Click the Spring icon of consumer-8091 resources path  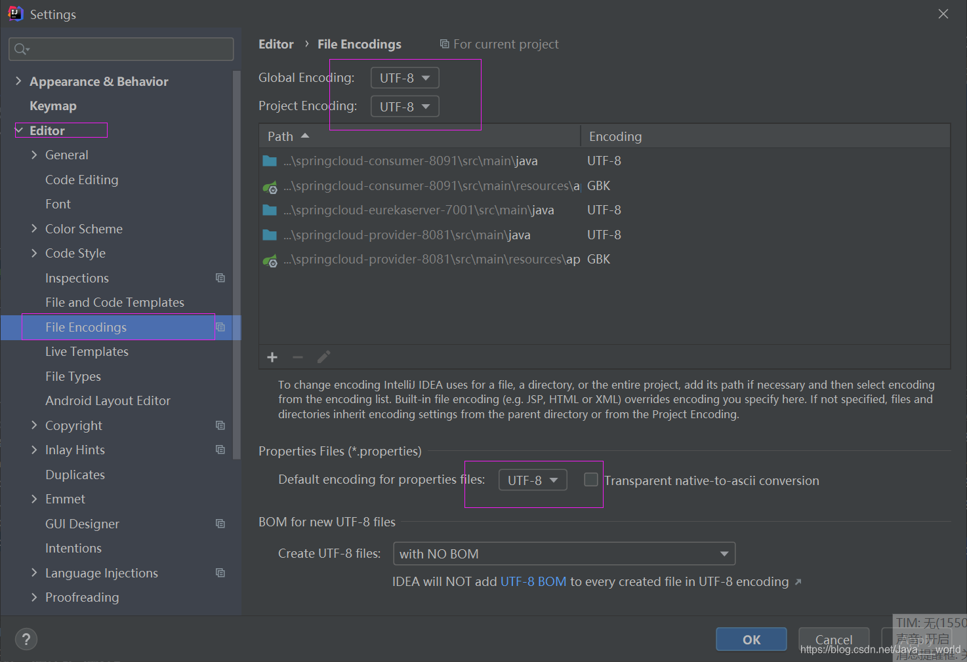point(270,187)
